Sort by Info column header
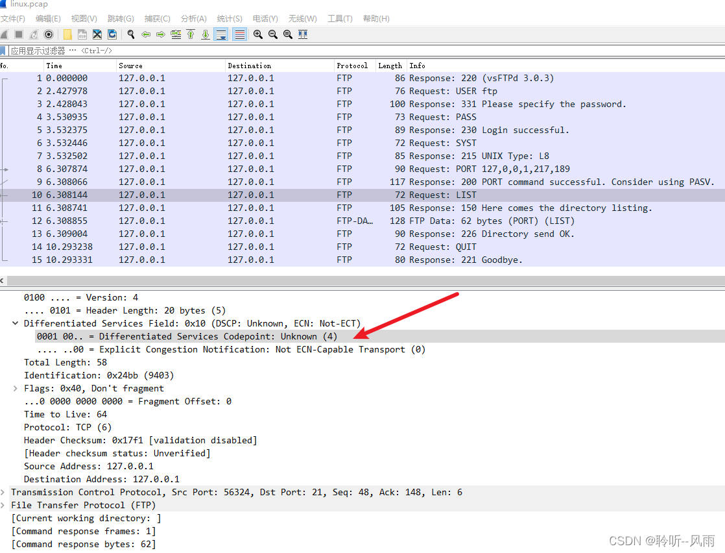 [x=566, y=66]
